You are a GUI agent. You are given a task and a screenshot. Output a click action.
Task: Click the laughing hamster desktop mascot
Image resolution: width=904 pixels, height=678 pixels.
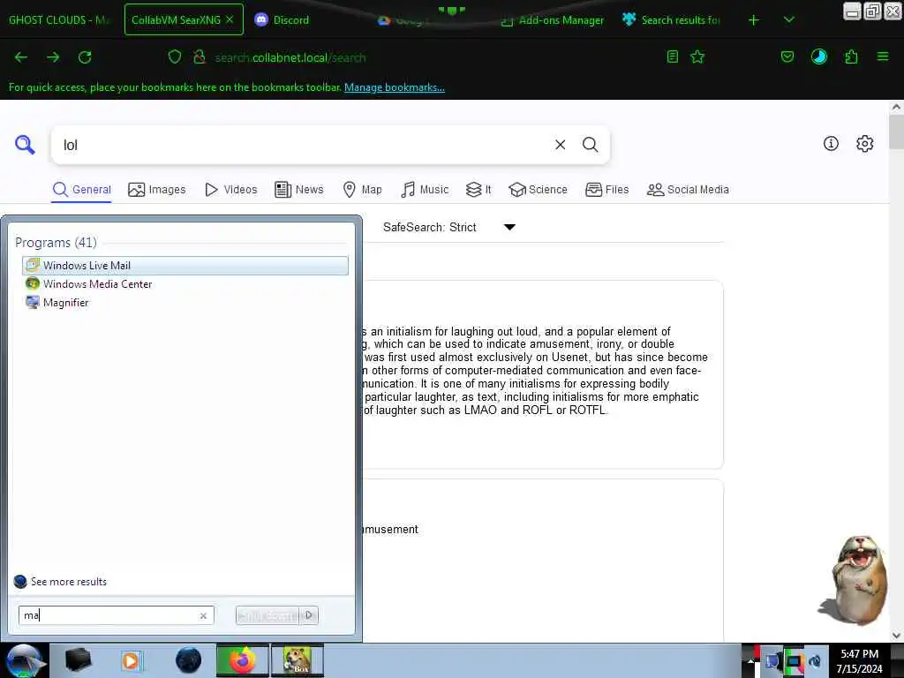tap(855, 579)
